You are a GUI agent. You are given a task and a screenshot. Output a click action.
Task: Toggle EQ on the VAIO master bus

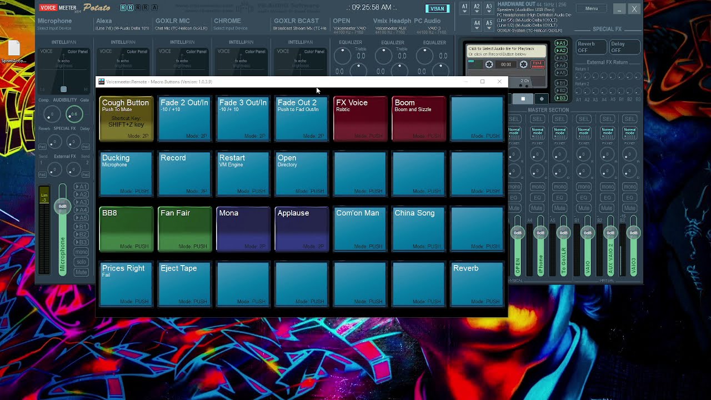tap(583, 197)
